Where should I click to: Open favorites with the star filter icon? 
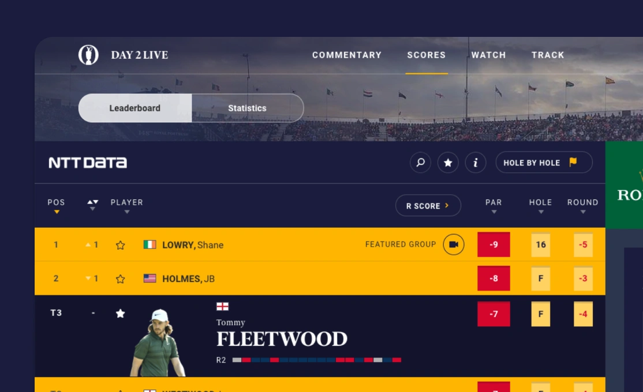point(448,163)
